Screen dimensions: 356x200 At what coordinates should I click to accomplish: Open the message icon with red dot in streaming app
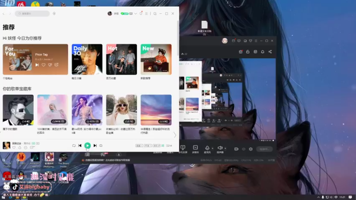[x=233, y=40]
